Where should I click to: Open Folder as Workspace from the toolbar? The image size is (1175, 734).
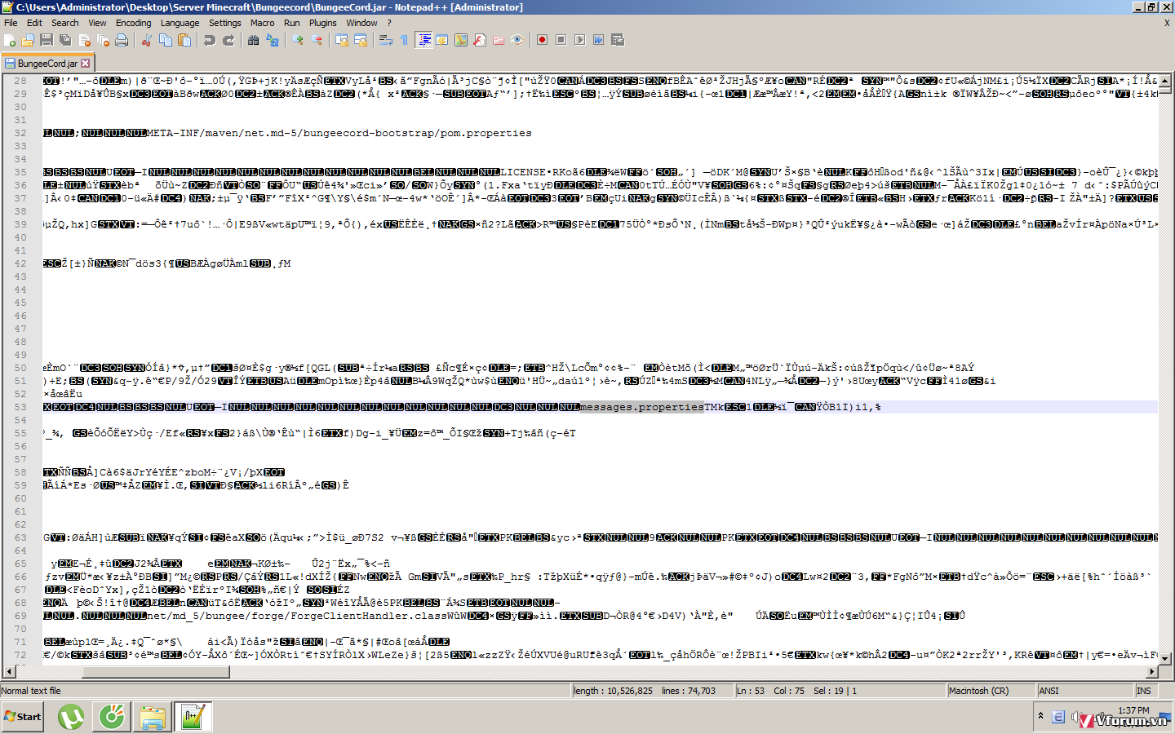(499, 40)
